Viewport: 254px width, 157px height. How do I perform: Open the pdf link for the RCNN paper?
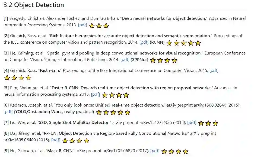pos(144,42)
